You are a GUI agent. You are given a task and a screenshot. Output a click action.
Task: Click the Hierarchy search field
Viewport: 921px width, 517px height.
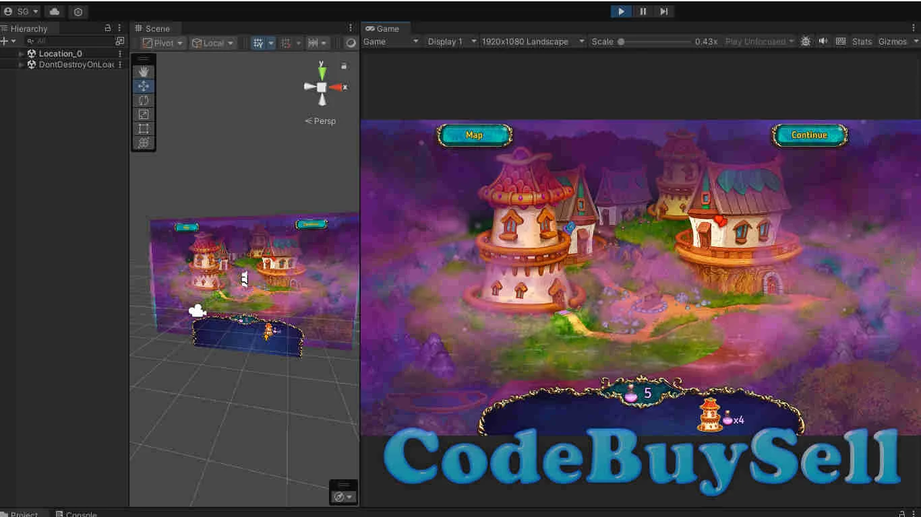coord(69,41)
